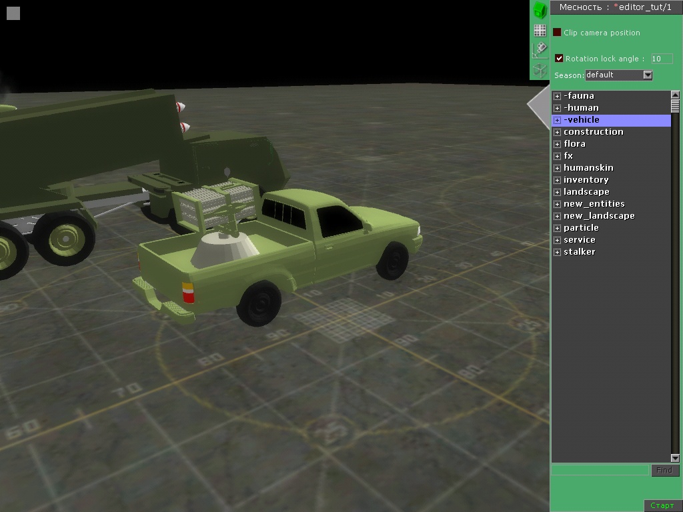683x512 pixels.
Task: Enable Clip camera position checkbox
Action: click(x=557, y=32)
